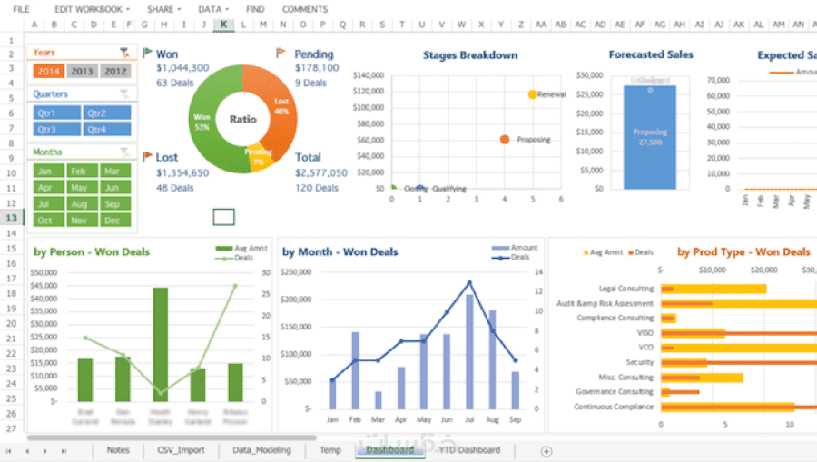
Task: Select column Z header
Action: point(521,24)
